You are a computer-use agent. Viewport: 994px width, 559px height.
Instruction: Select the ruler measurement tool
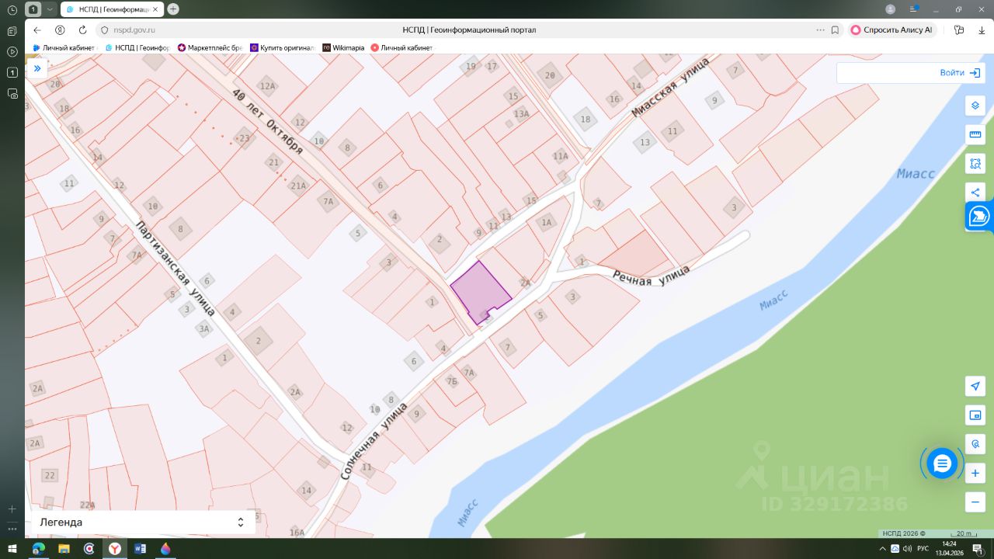pyautogui.click(x=975, y=134)
